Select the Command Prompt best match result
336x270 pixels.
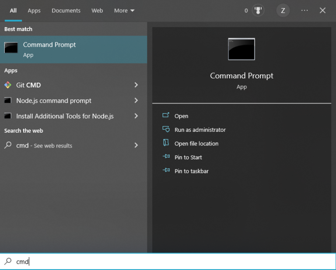(x=73, y=49)
